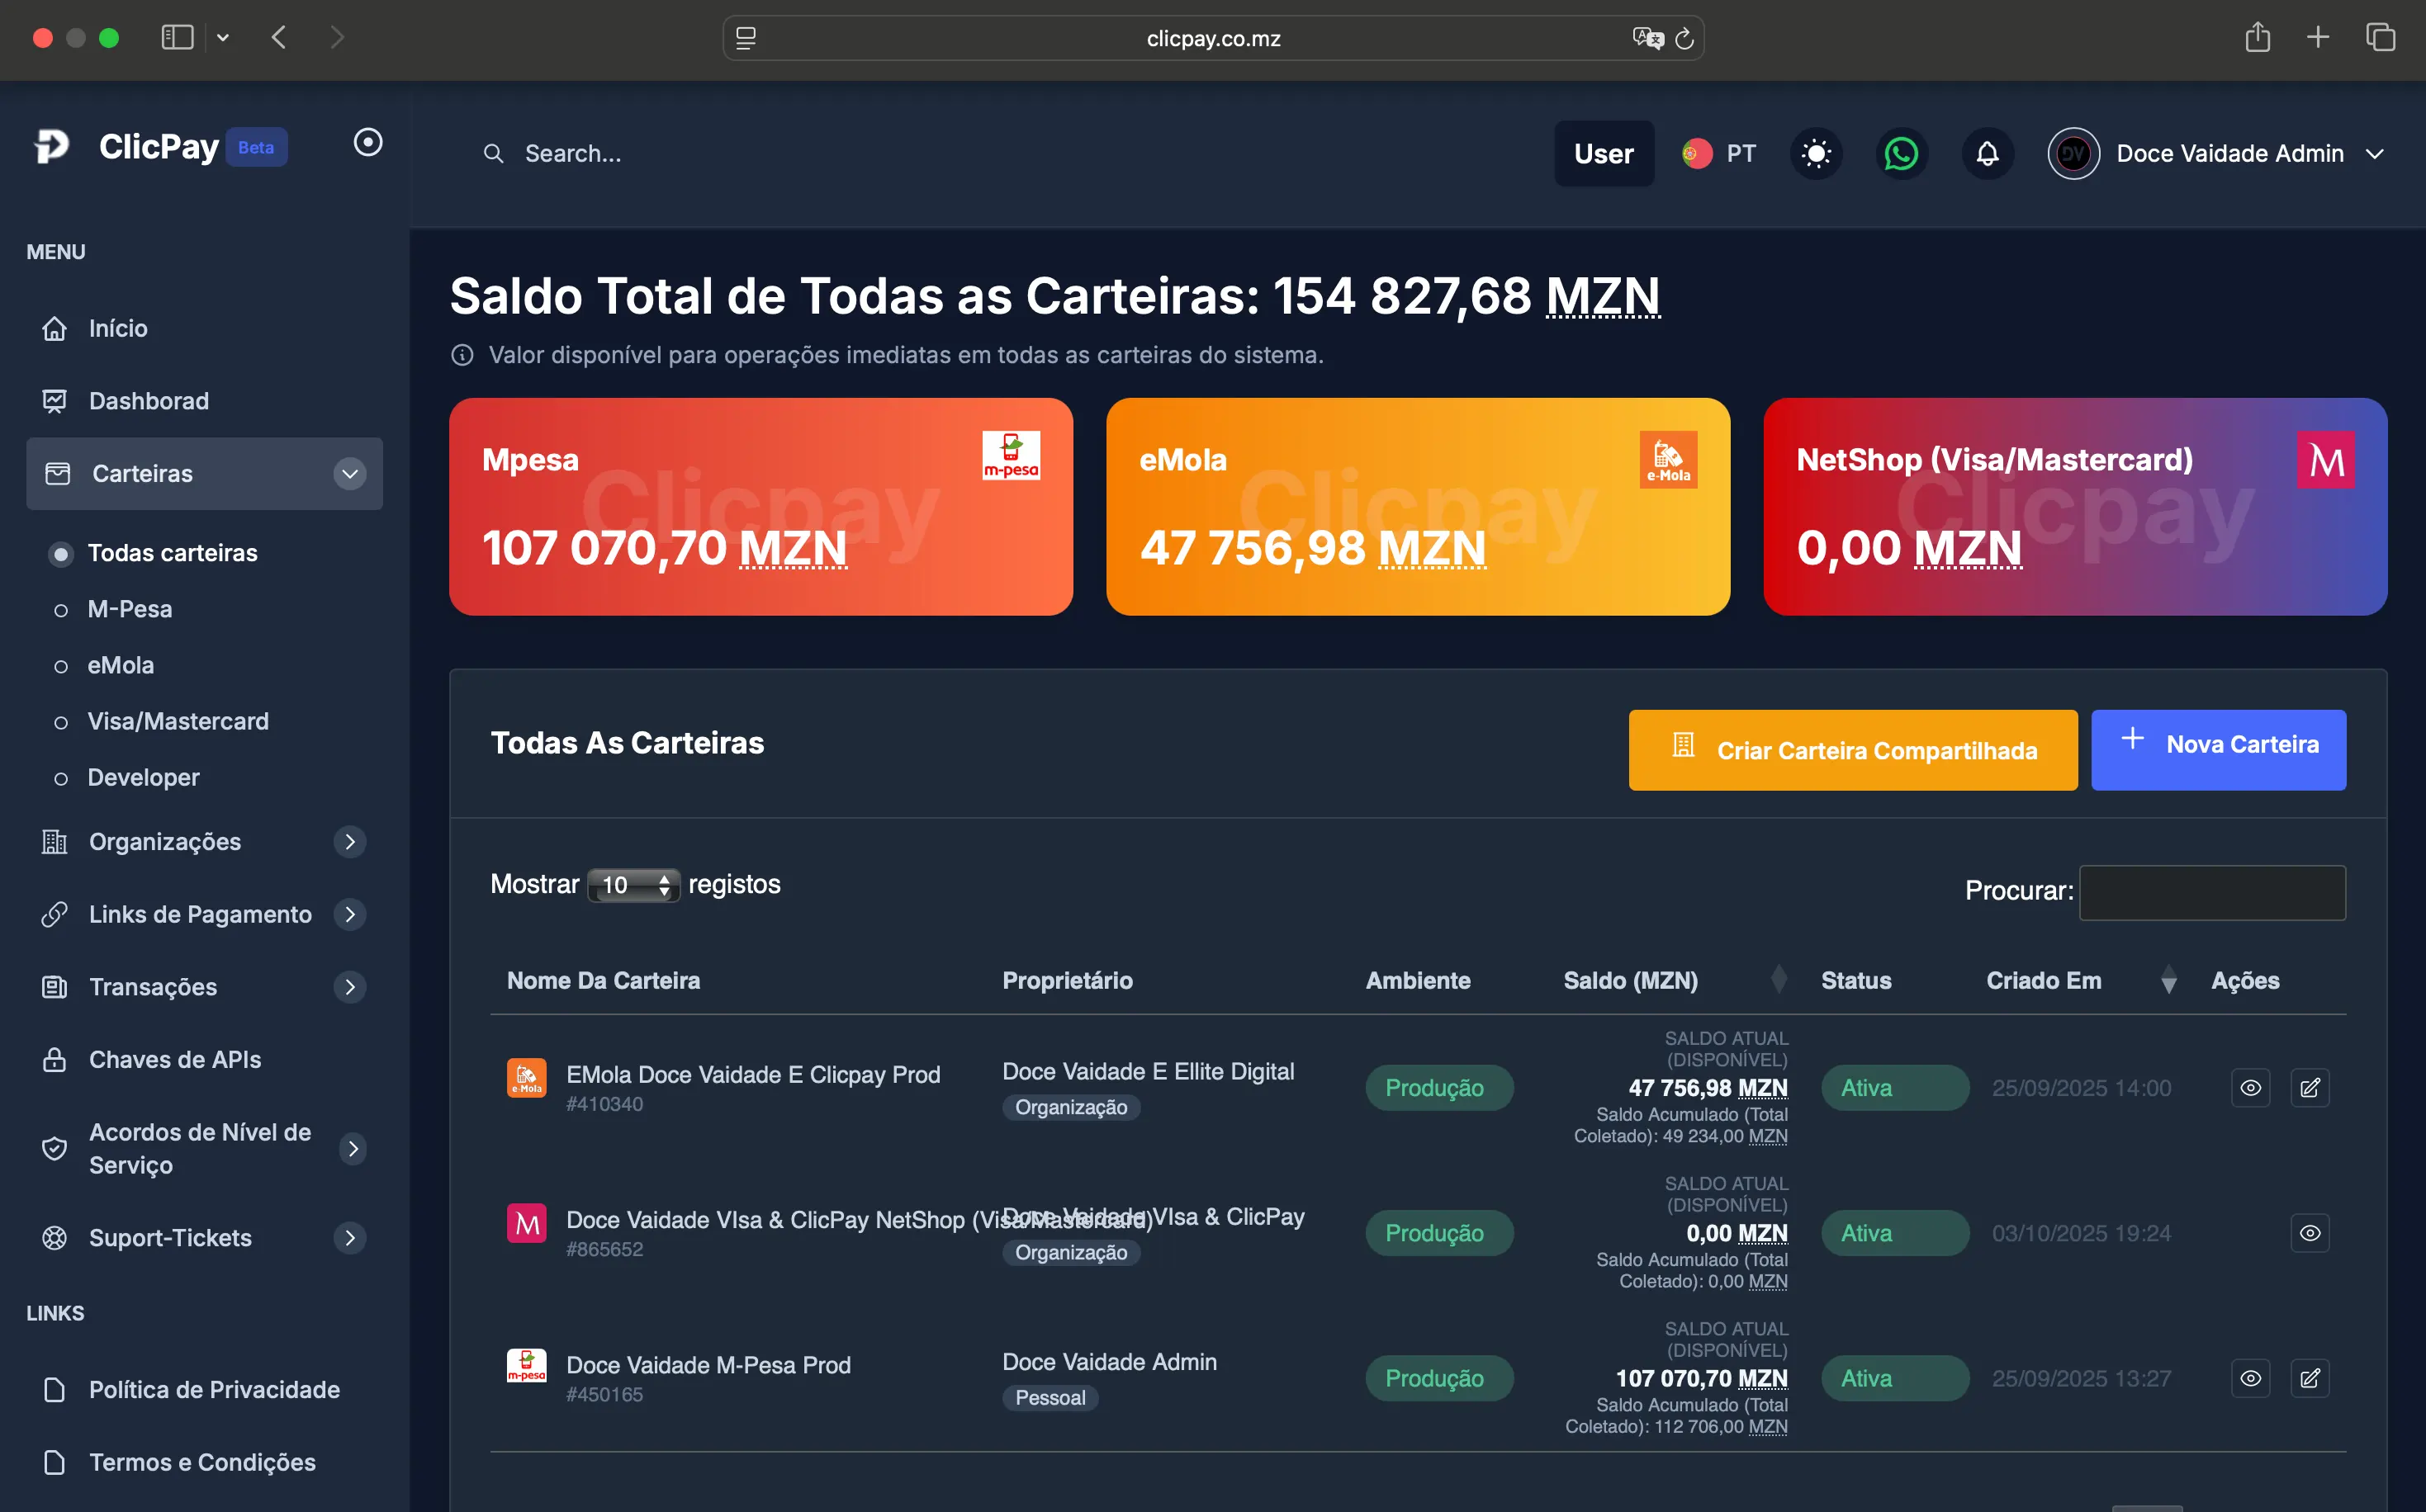Edit the Doce Vaidade M-Pesa Prod wallet
Viewport: 2426px width, 1512px height.
[x=2310, y=1378]
